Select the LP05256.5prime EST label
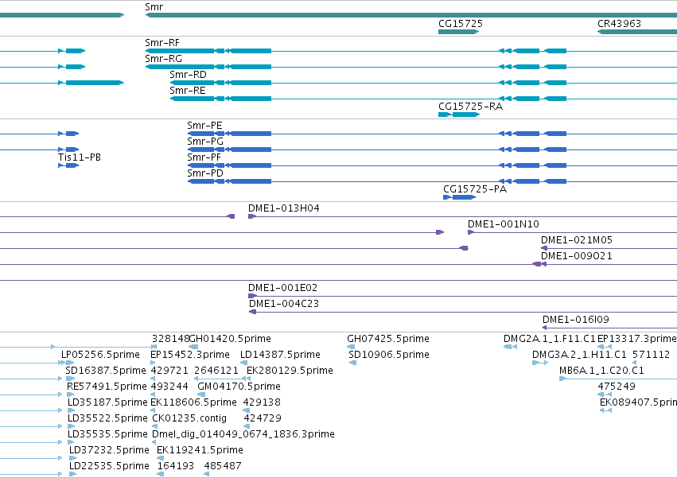 coord(100,355)
